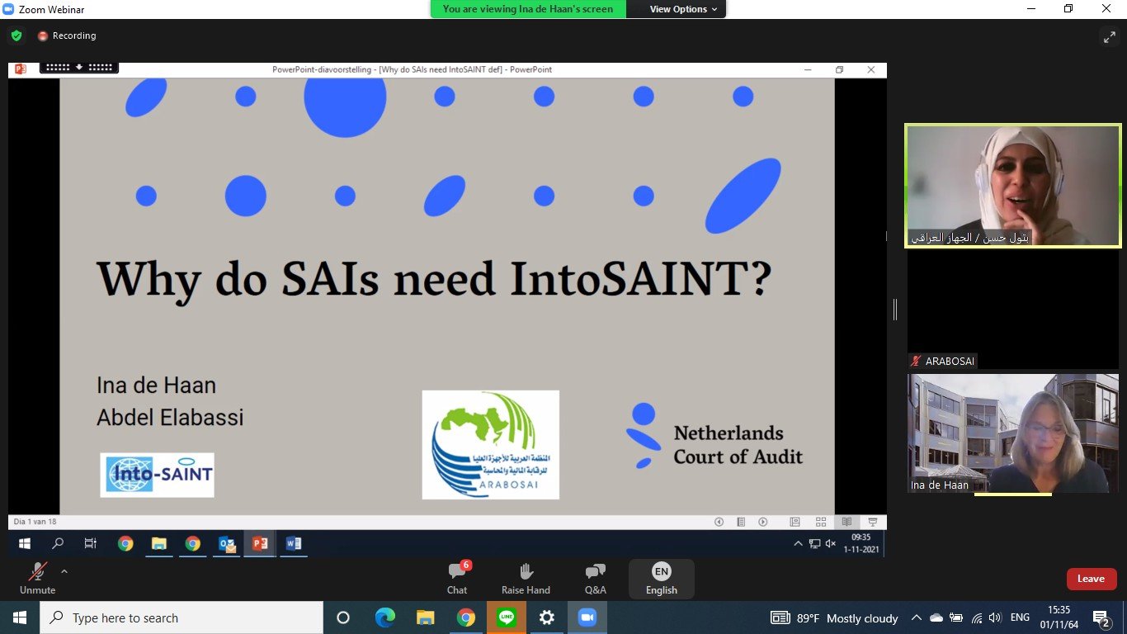Click 'Dia 1 van 18' slide counter
Viewport: 1127px width, 634px height.
tap(35, 522)
